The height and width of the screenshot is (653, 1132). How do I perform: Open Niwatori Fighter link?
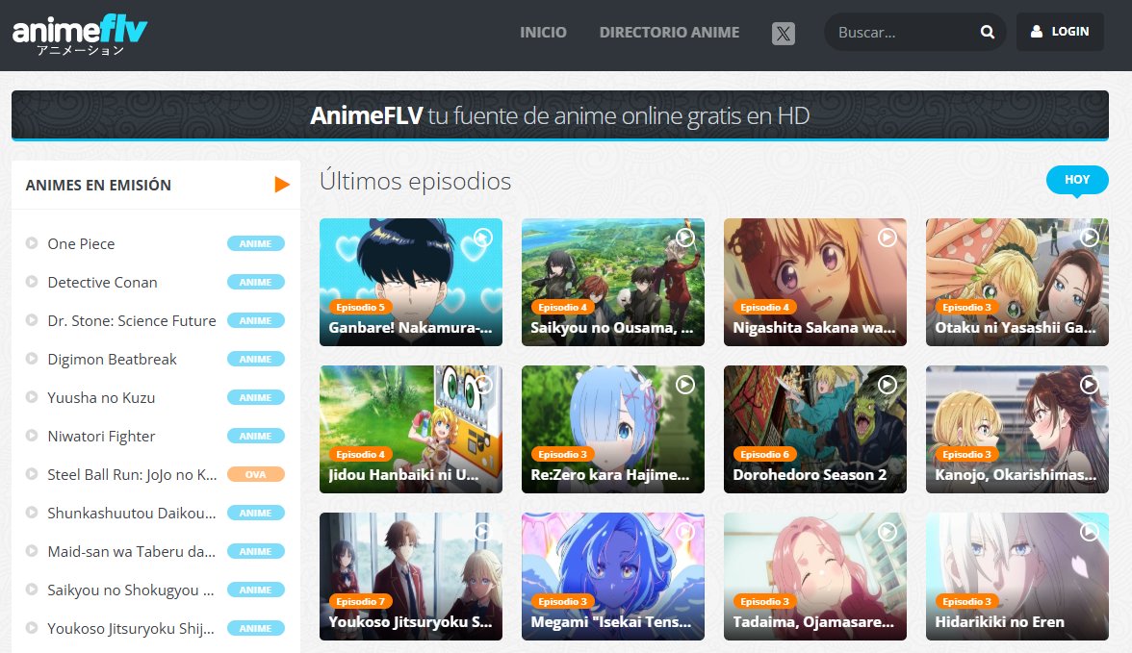point(101,436)
